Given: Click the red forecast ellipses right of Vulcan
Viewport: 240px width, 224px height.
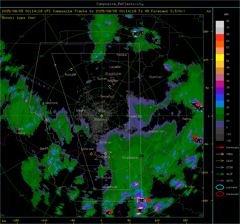Looking at the screenshot, I should pos(148,200).
